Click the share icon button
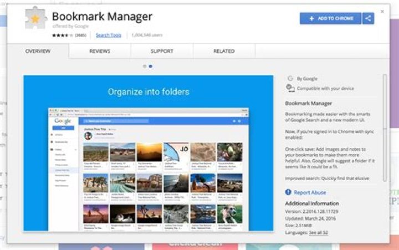 tap(368, 18)
